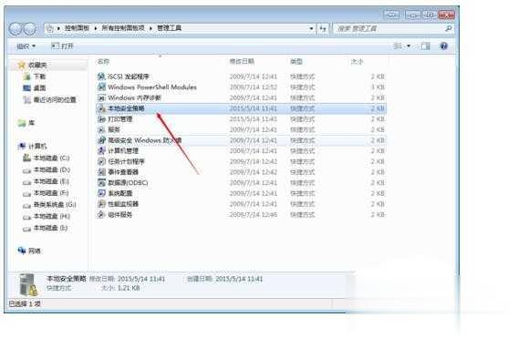Click the Windows 内存诊断 icon
The width and height of the screenshot is (518, 338).
point(101,97)
